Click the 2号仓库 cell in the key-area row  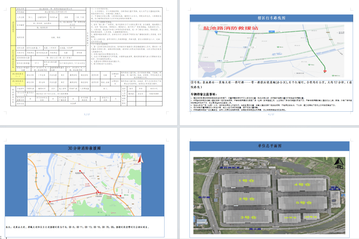[42, 75]
